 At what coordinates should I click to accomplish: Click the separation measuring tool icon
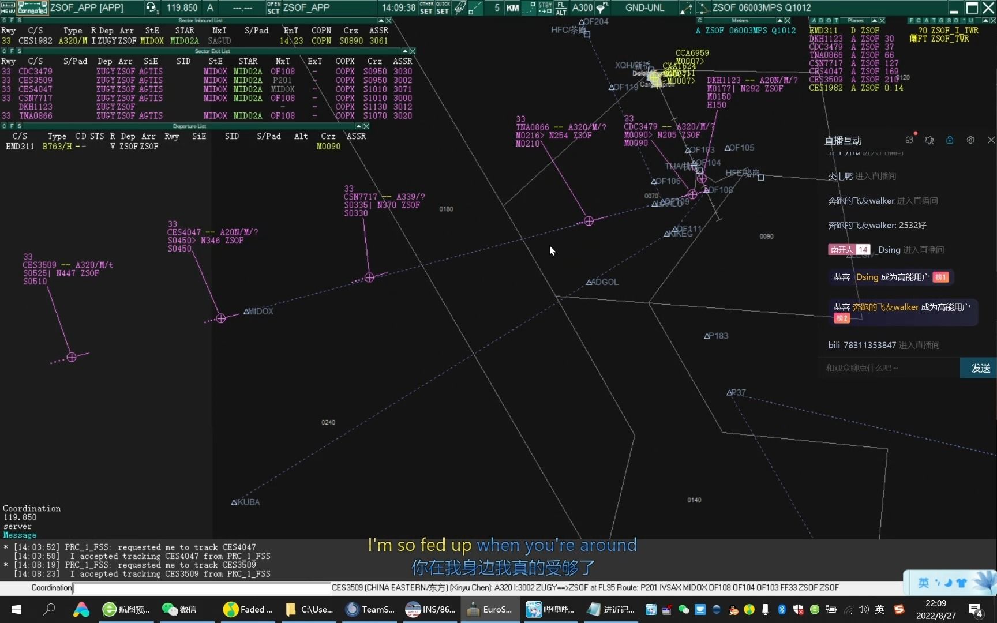point(686,7)
